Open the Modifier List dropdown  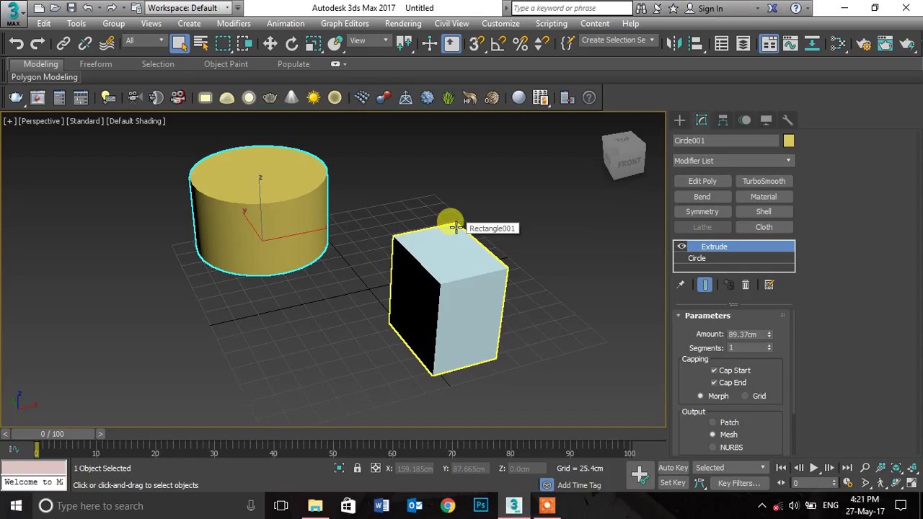733,161
